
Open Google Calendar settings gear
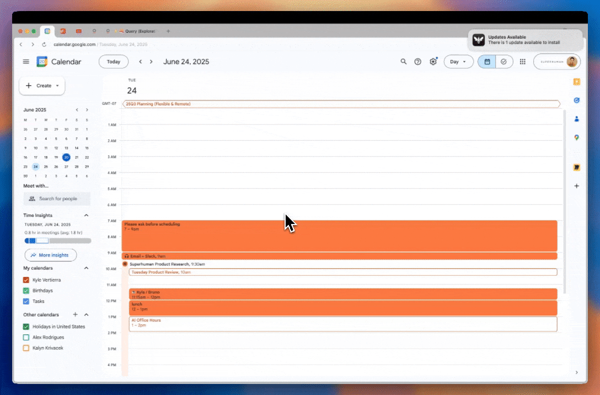432,62
